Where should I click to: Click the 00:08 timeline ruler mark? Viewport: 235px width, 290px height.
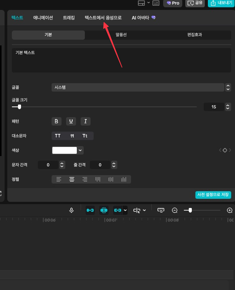coord(173,220)
